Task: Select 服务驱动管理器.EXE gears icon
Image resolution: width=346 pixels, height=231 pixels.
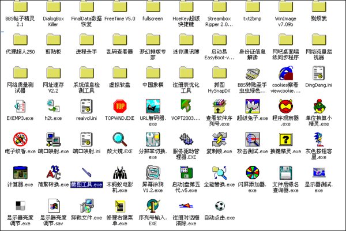Action: point(186,139)
